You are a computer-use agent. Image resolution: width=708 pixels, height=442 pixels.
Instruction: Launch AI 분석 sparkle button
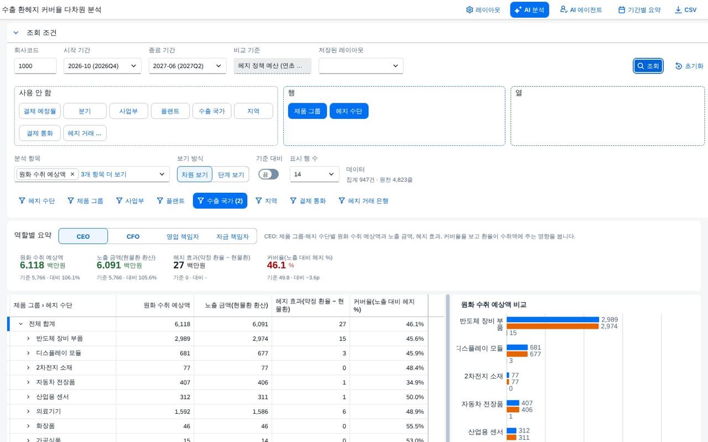coord(529,10)
